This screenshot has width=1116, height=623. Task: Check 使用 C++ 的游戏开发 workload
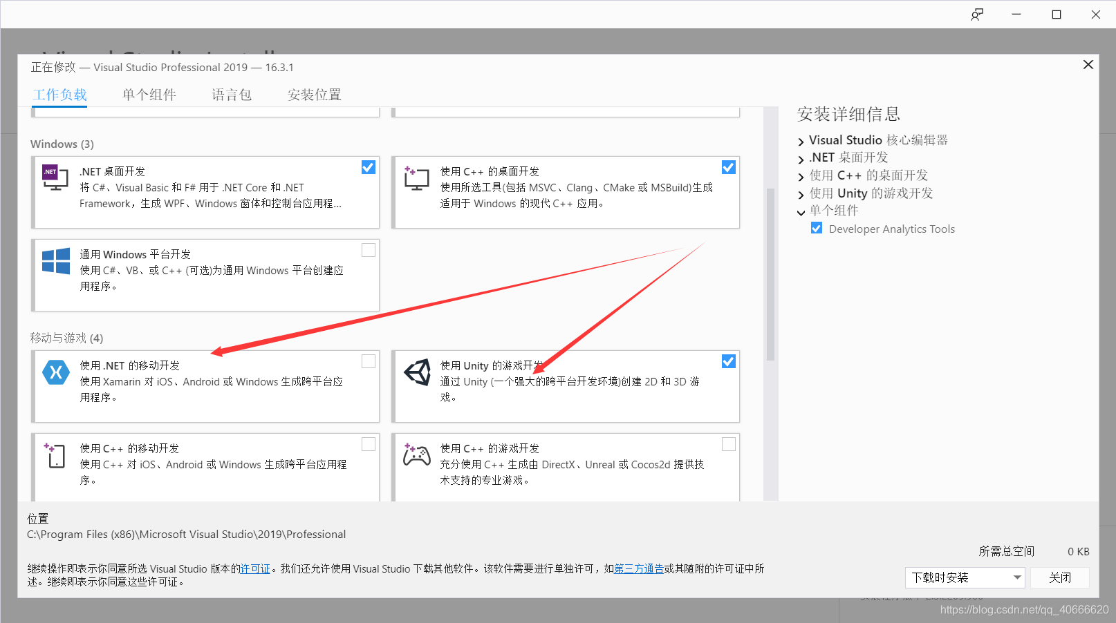click(x=729, y=444)
